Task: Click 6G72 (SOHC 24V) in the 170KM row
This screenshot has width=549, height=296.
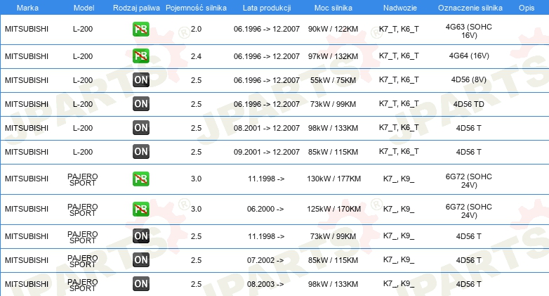Action: point(468,211)
